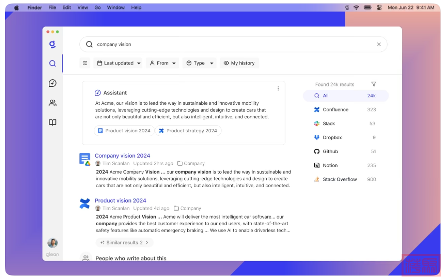Open the Assistant chat sidebar icon
This screenshot has height=279, width=444.
(52, 83)
